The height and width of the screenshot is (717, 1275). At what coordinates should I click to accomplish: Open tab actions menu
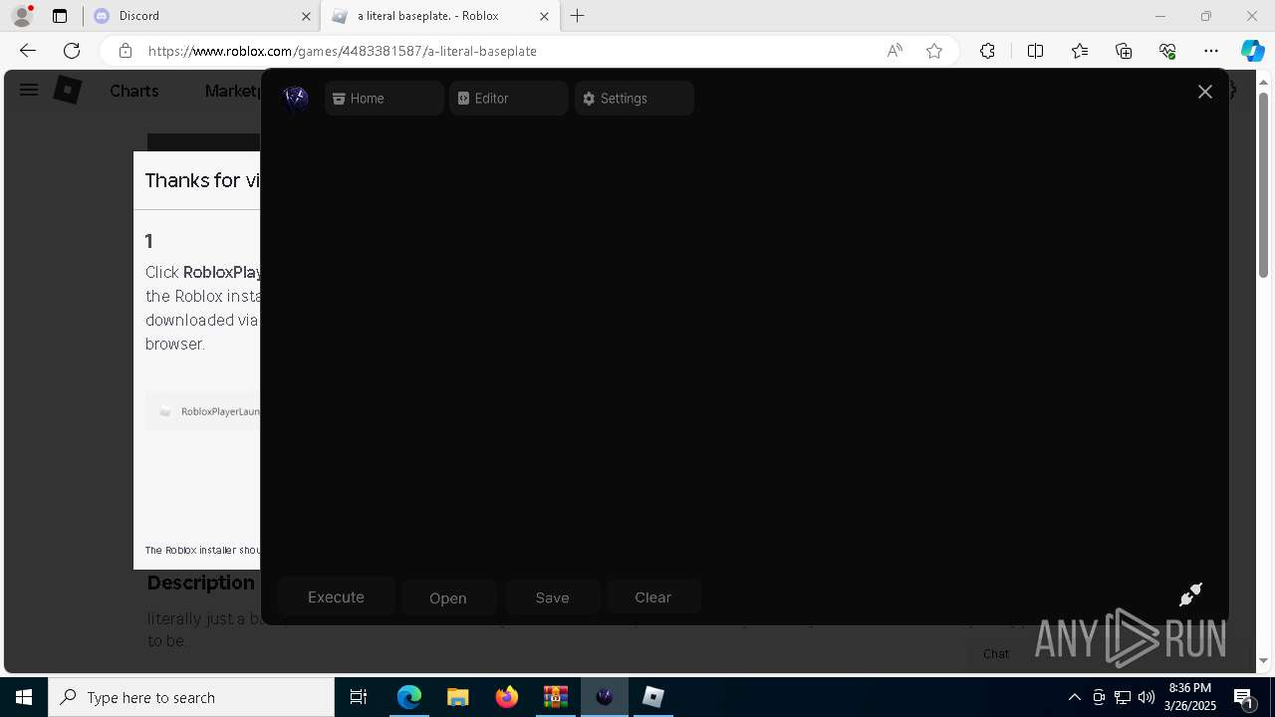[x=60, y=16]
